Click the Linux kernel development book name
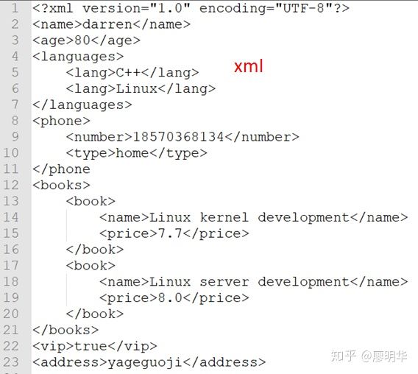Screen dimensions: 418x374 [249, 217]
